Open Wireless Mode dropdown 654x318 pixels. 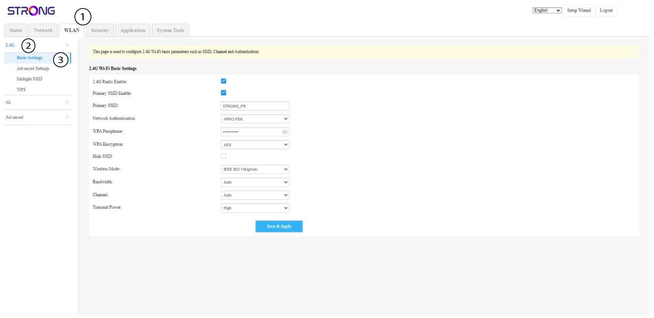click(x=255, y=169)
